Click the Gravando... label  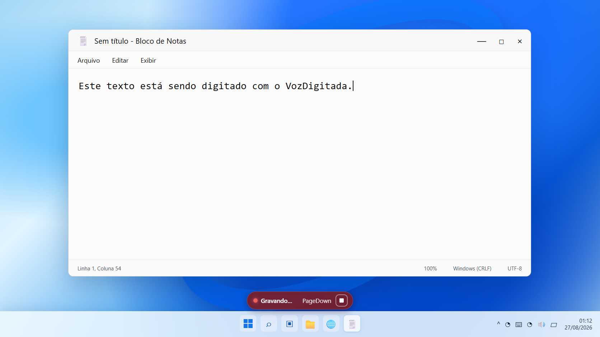coord(276,301)
